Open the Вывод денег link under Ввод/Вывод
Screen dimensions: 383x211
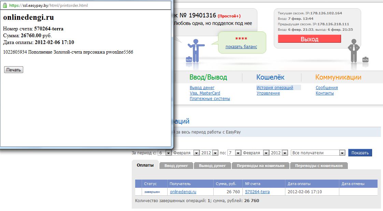202,88
